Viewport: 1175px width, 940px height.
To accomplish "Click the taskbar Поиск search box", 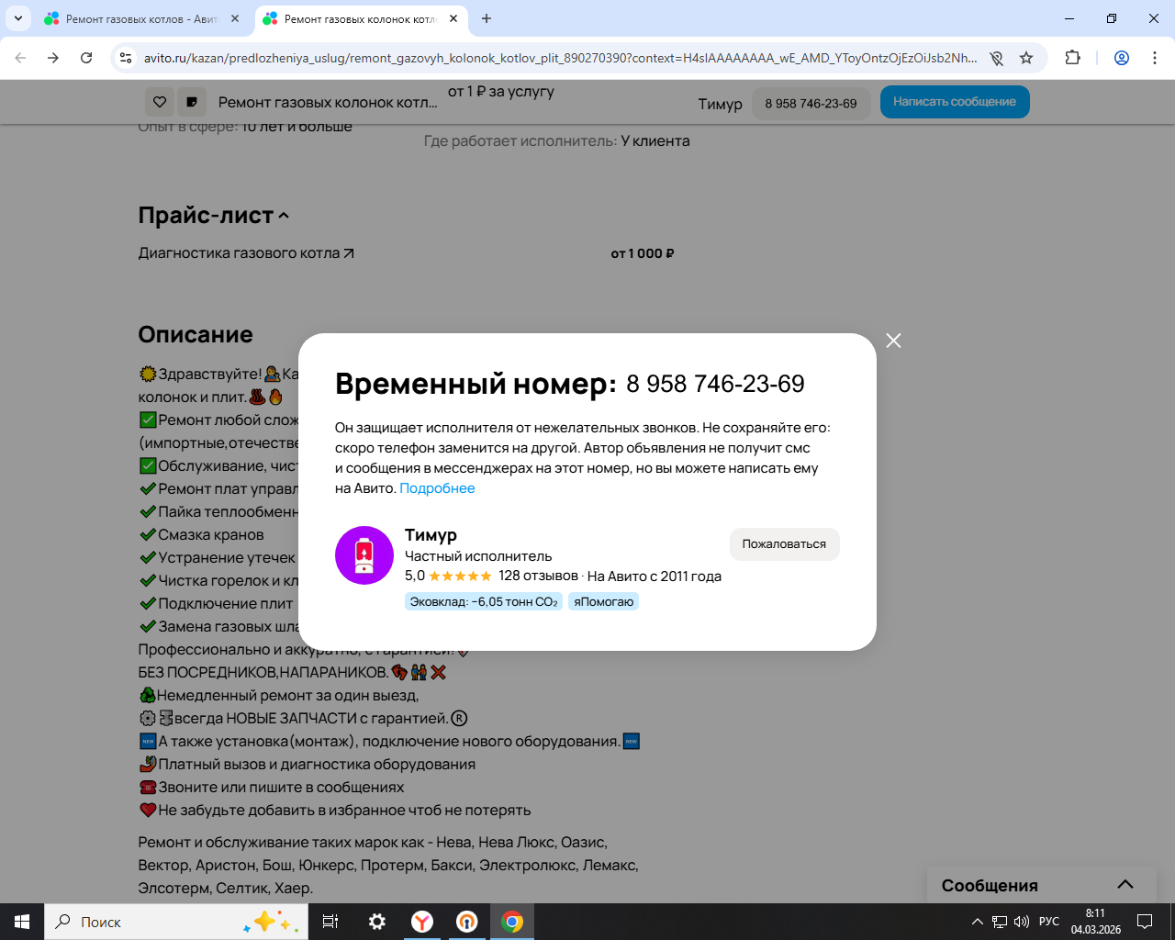I will (176, 922).
